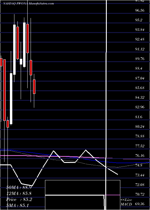
Task: Click the 70.72 price axis label
Action: pyautogui.click(x=140, y=194)
